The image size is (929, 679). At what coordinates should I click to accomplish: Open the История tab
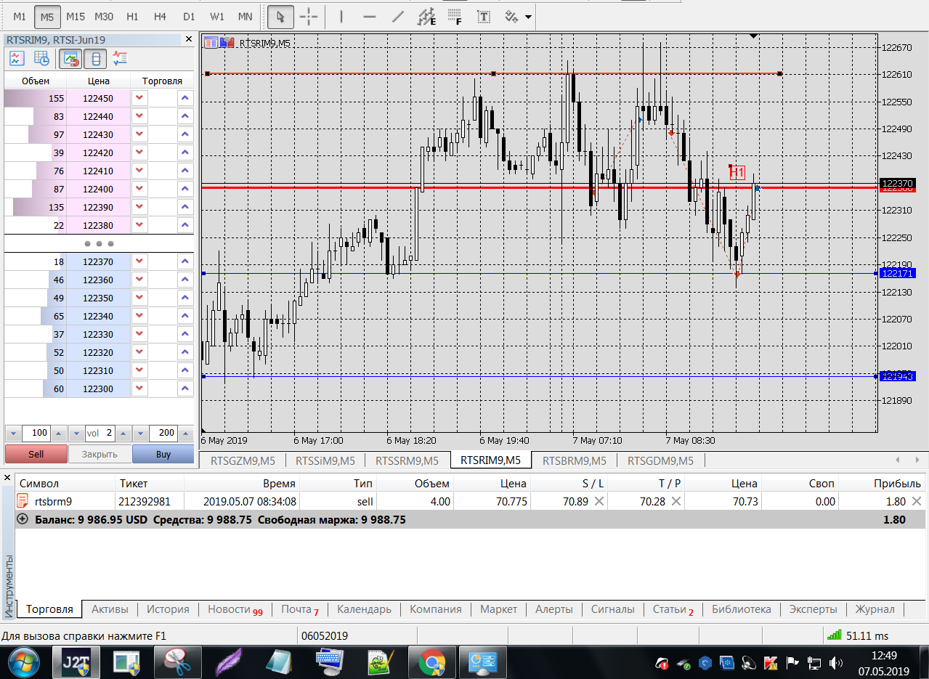click(168, 609)
